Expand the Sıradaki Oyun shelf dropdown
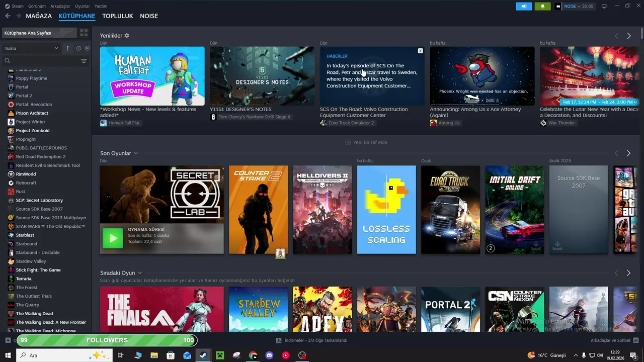This screenshot has width=644, height=362. (x=140, y=273)
